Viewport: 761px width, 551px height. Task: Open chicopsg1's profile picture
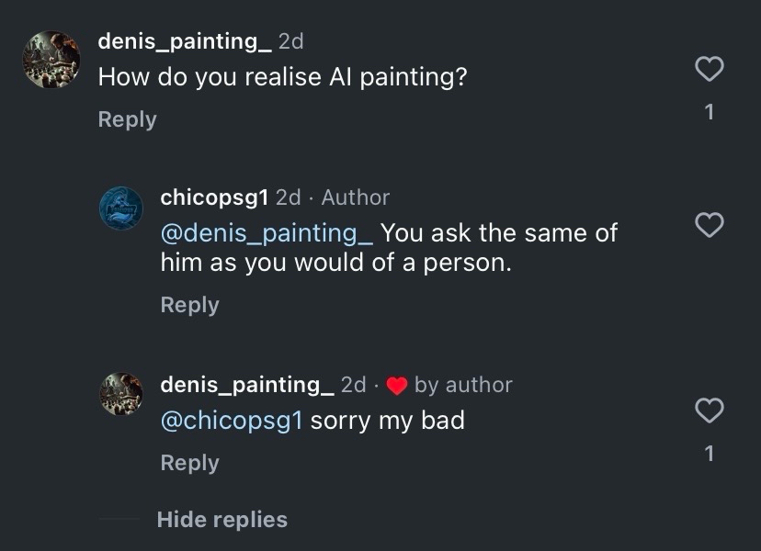point(121,208)
